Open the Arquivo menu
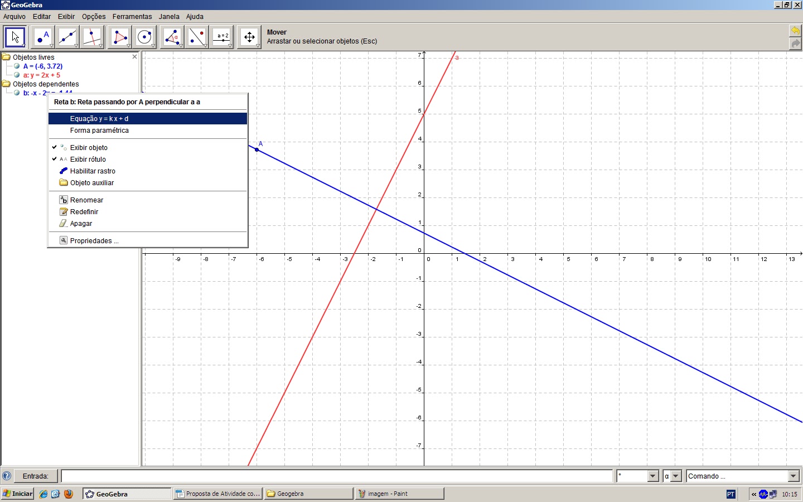 pyautogui.click(x=14, y=17)
